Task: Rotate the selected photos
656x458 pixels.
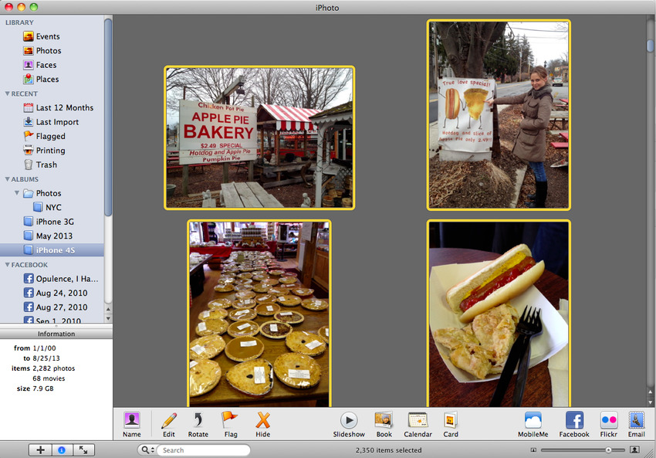Action: pos(198,424)
